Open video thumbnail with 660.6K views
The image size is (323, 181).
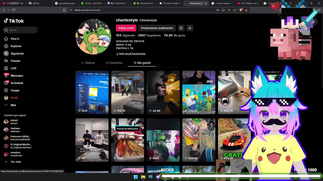click(x=199, y=140)
